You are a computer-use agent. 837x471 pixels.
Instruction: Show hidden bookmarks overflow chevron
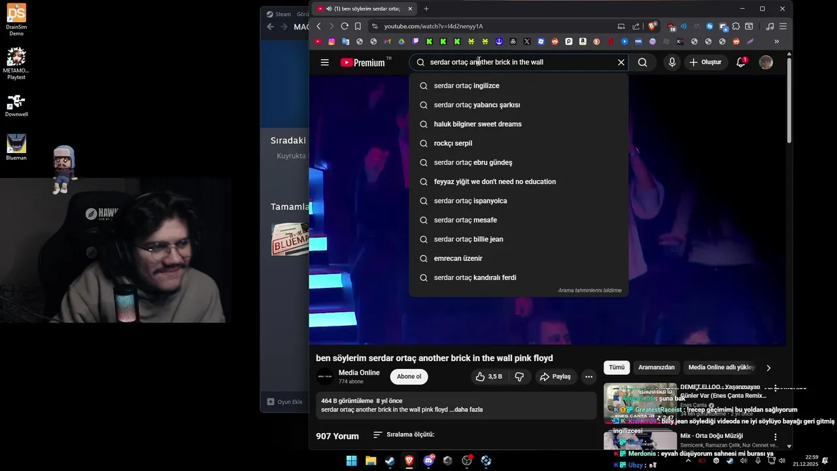pyautogui.click(x=776, y=41)
